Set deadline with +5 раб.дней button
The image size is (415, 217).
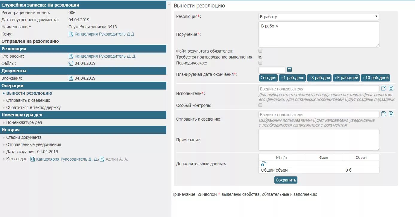(x=346, y=78)
